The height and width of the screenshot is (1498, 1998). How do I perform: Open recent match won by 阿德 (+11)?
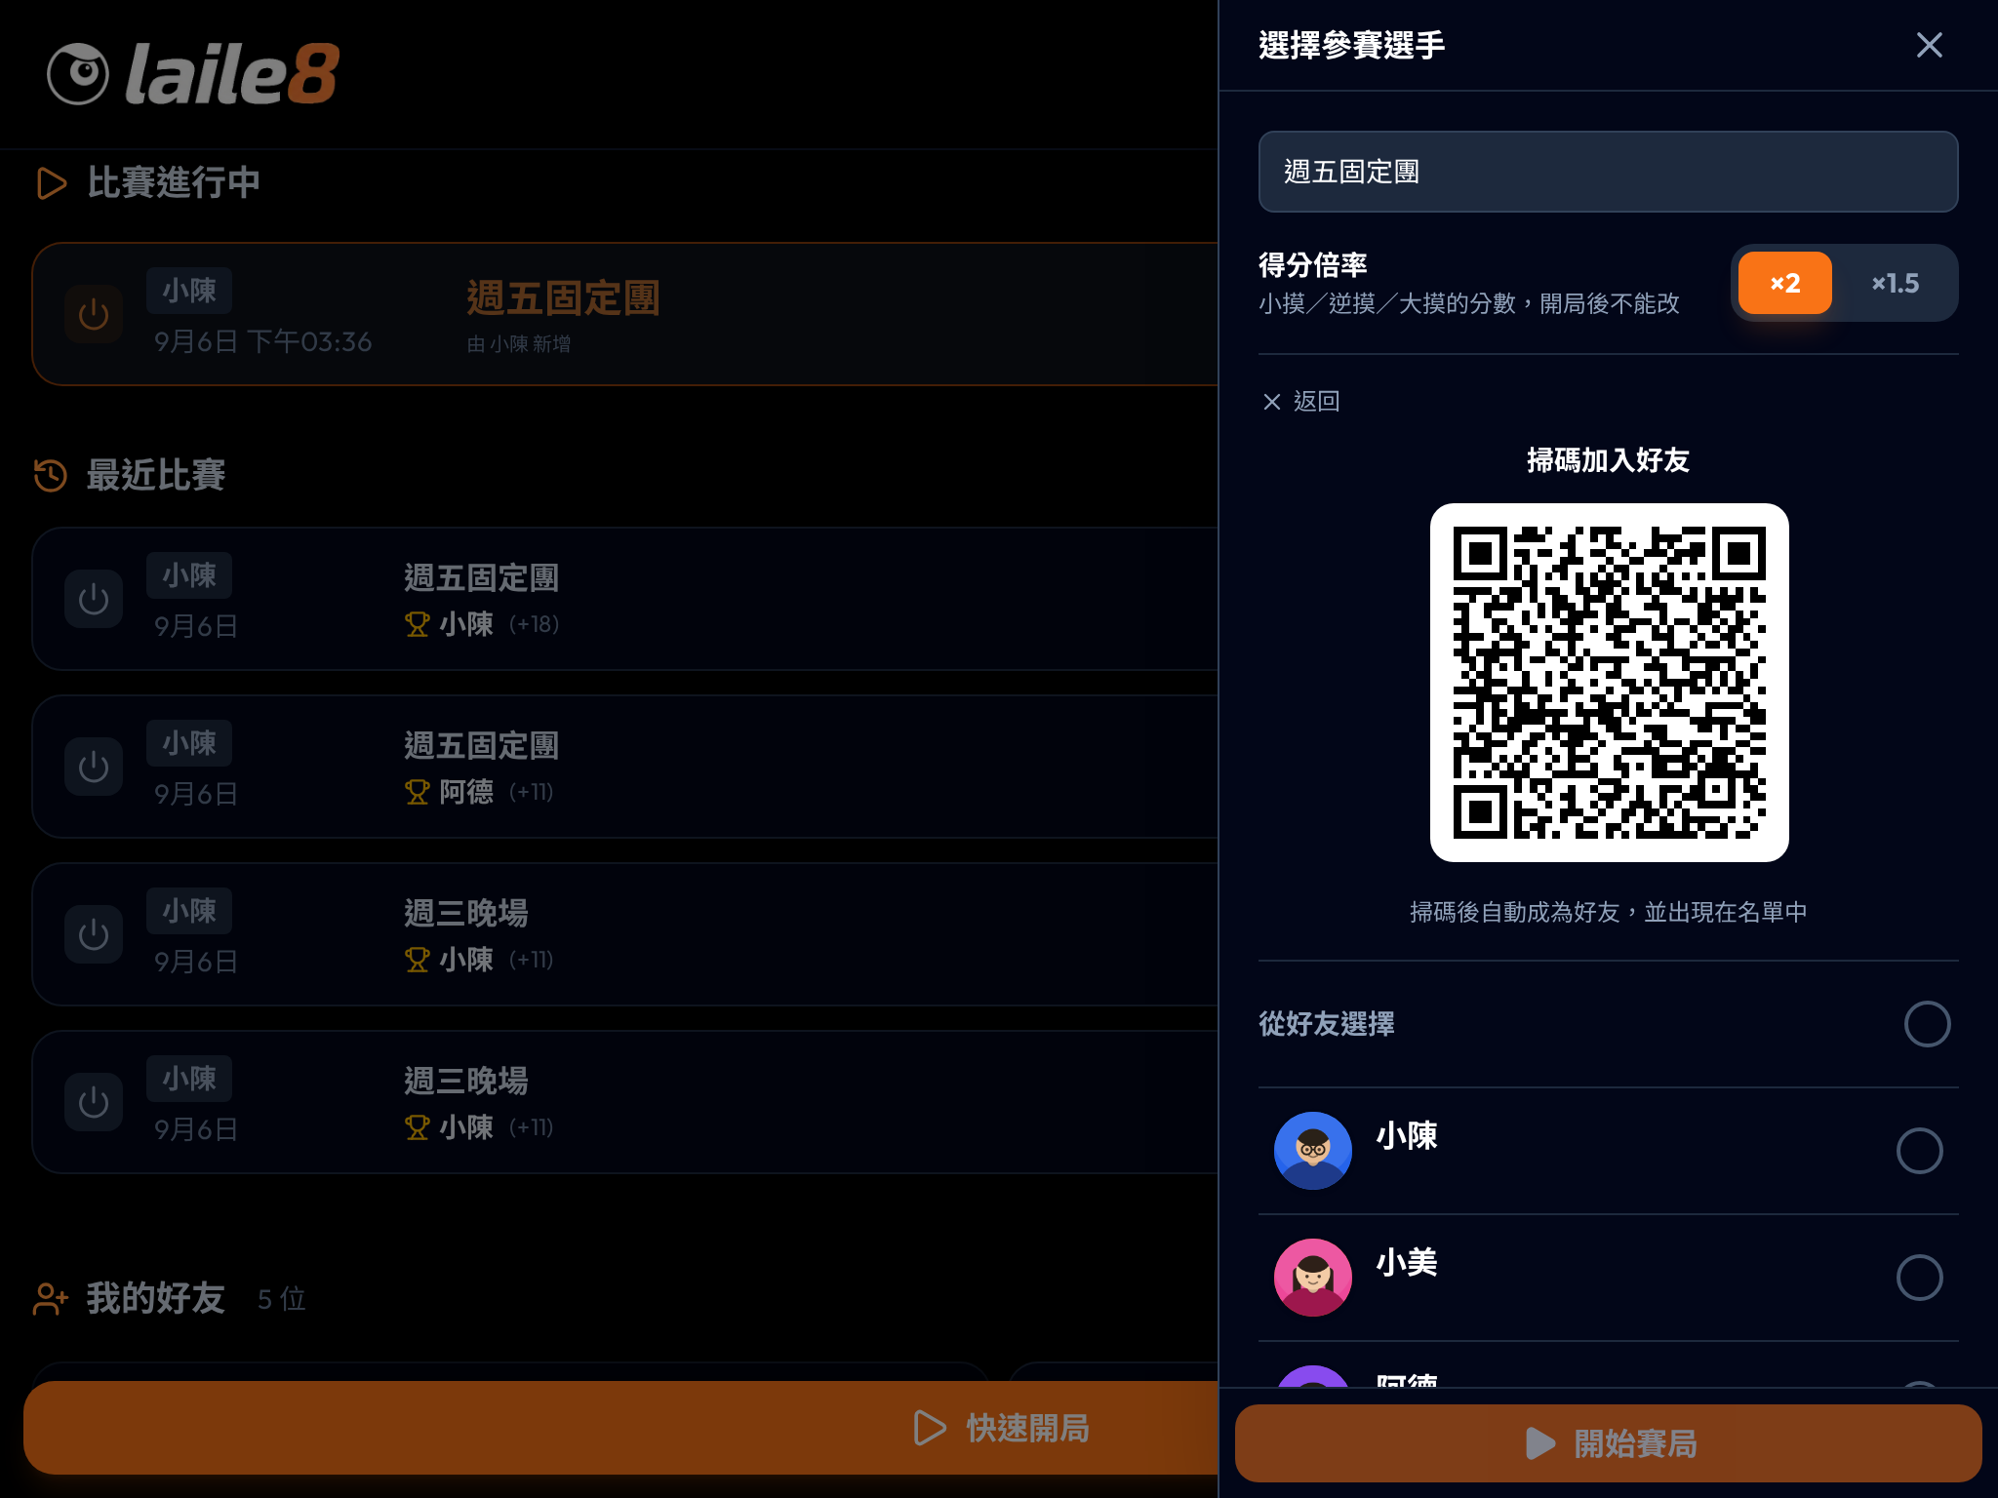(x=624, y=767)
